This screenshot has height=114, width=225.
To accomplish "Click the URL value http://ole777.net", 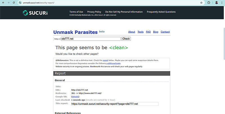I will tap(80, 90).
